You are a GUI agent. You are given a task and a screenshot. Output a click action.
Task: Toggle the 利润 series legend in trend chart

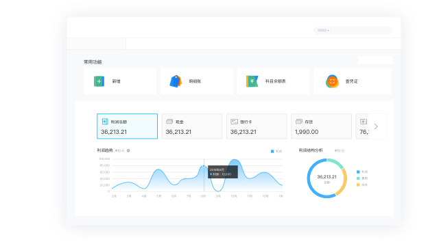pos(276,151)
